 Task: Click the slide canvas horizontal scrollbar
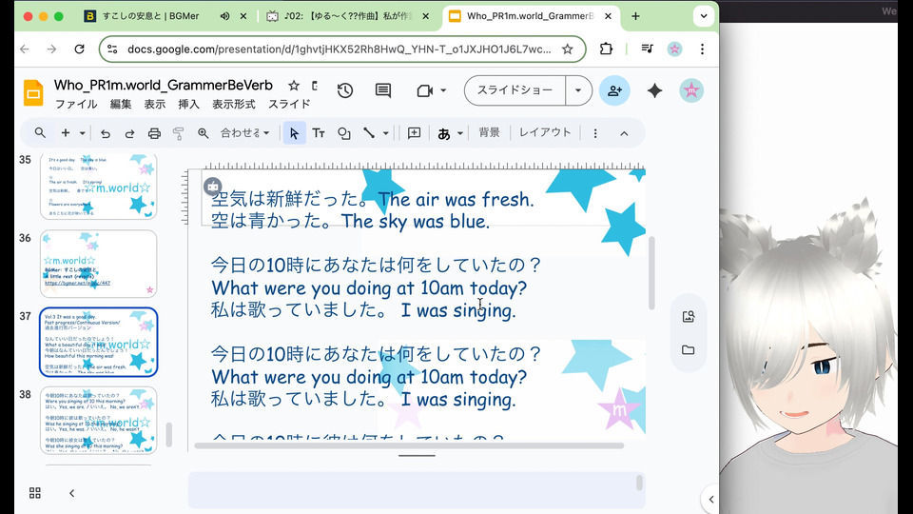click(409, 445)
